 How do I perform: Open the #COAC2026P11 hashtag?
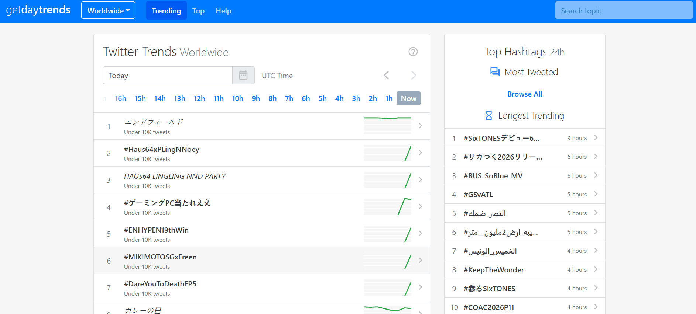(x=489, y=307)
